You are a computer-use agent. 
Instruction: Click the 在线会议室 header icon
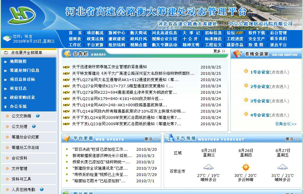coord(237,54)
